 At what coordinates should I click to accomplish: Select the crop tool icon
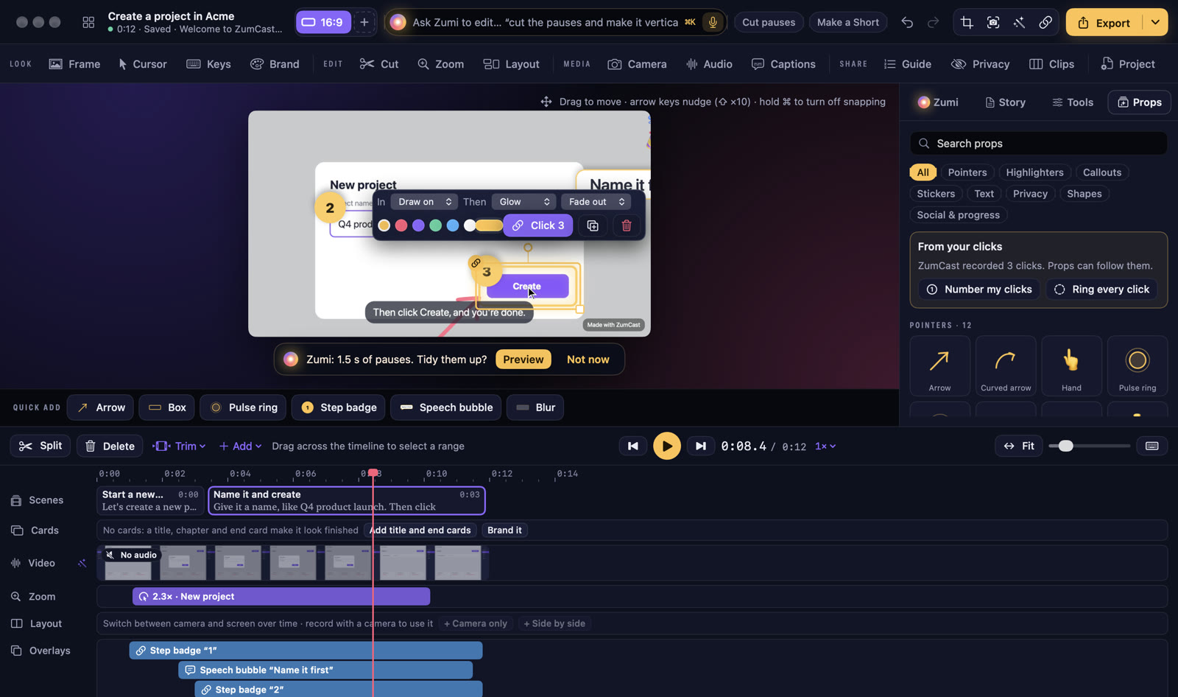tap(967, 22)
